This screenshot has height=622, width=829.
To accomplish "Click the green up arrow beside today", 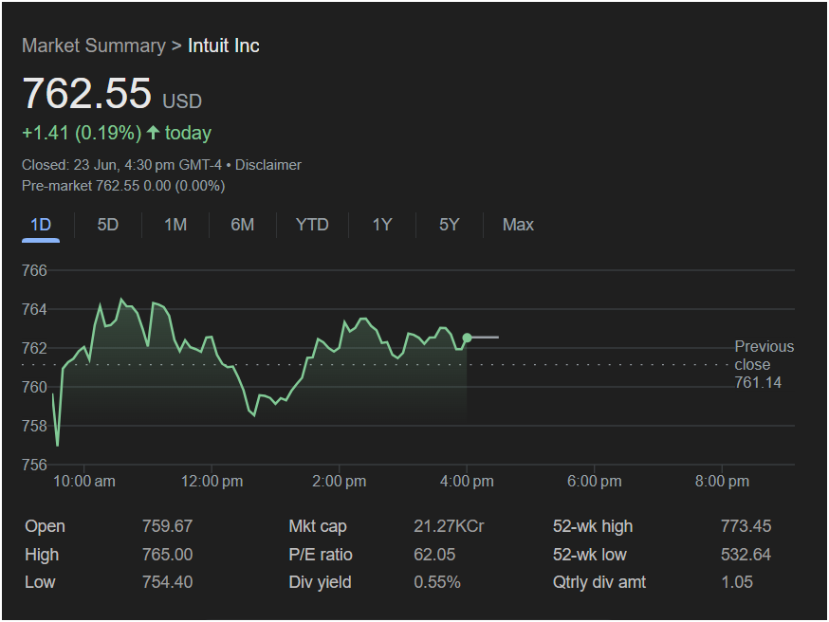I will click(x=153, y=133).
